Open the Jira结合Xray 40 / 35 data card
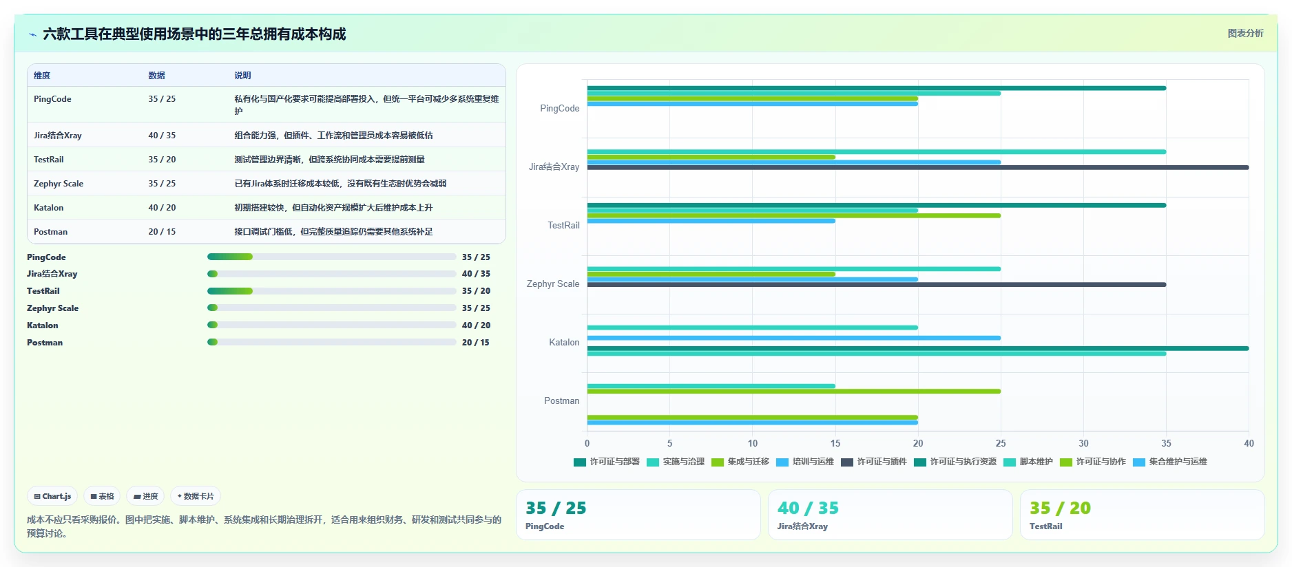1292x567 pixels. tap(890, 515)
